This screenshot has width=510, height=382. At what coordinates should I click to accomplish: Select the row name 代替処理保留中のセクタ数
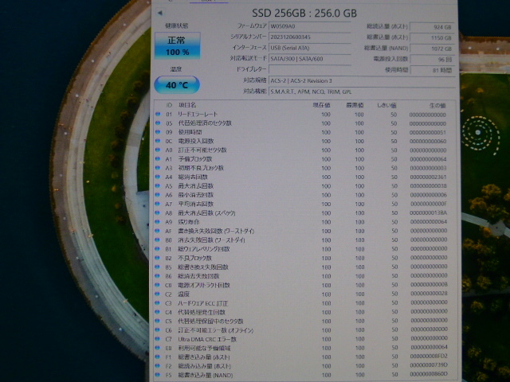coord(210,322)
